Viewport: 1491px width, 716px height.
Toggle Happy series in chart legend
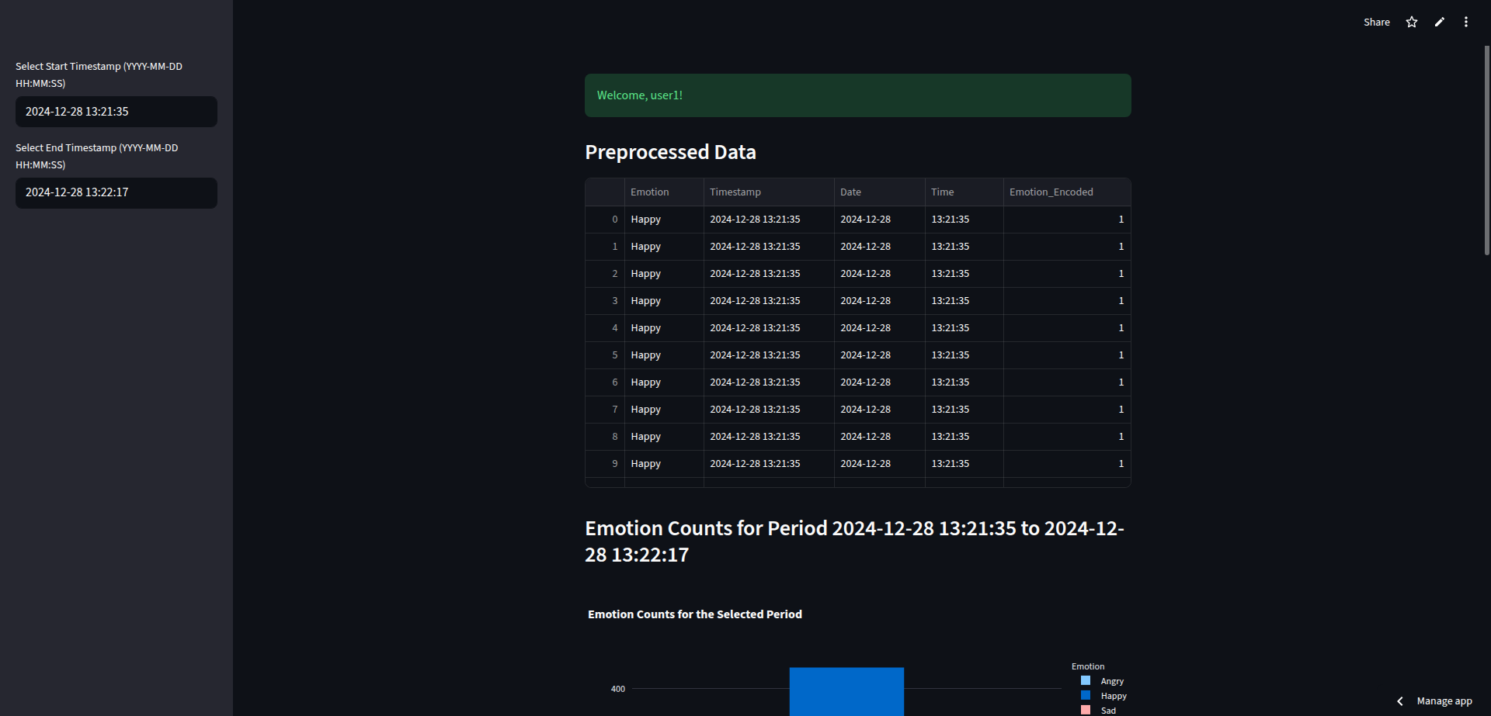[1103, 696]
